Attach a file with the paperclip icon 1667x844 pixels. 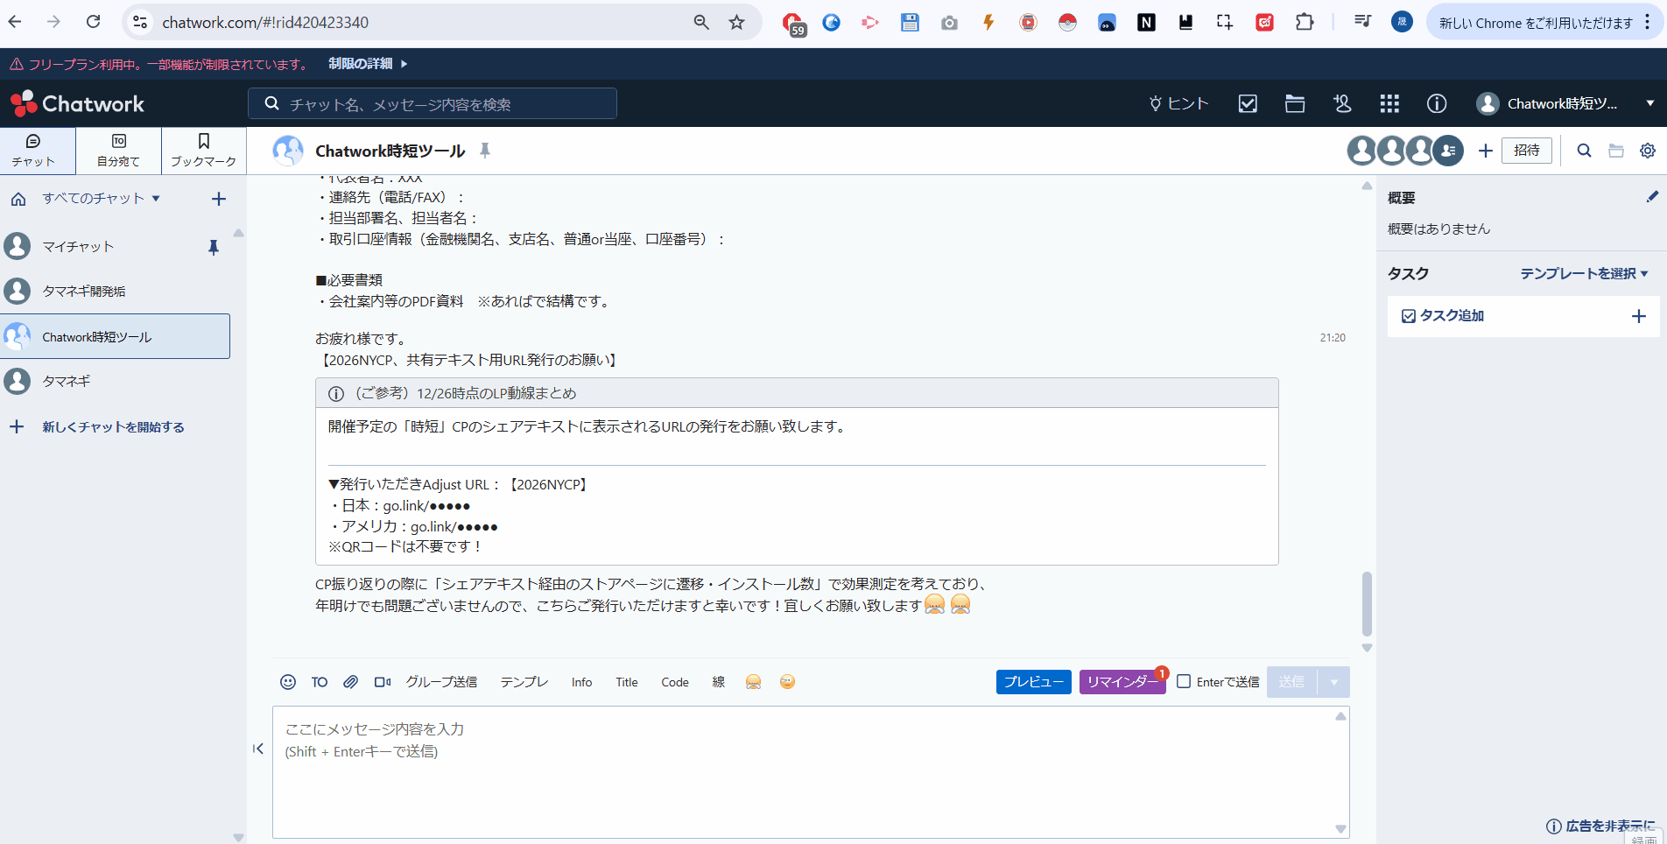350,682
